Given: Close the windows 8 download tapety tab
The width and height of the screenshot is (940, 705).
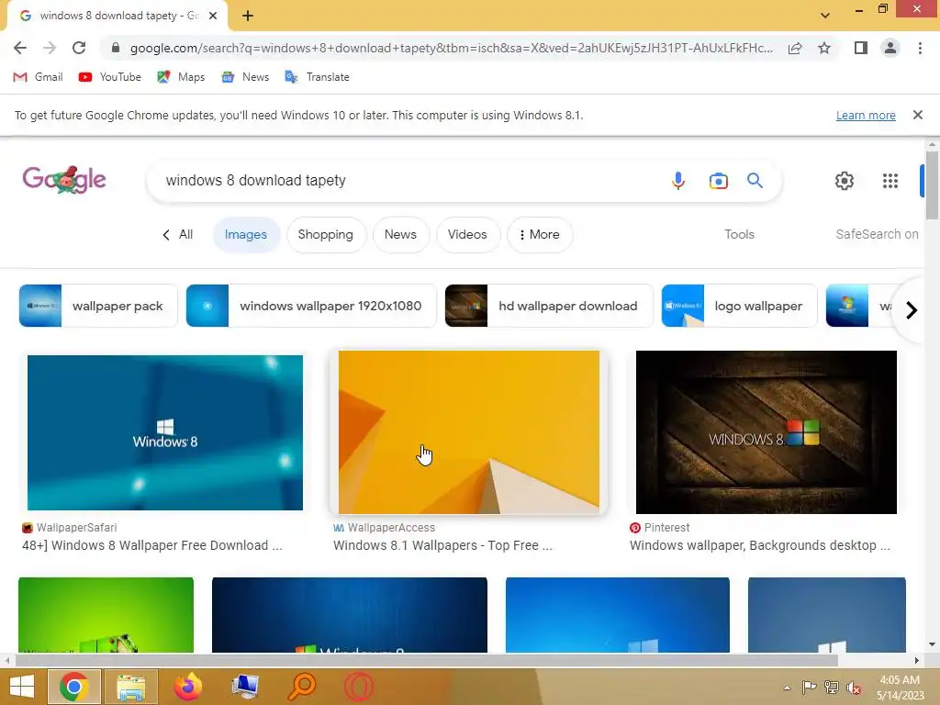Looking at the screenshot, I should click(213, 16).
